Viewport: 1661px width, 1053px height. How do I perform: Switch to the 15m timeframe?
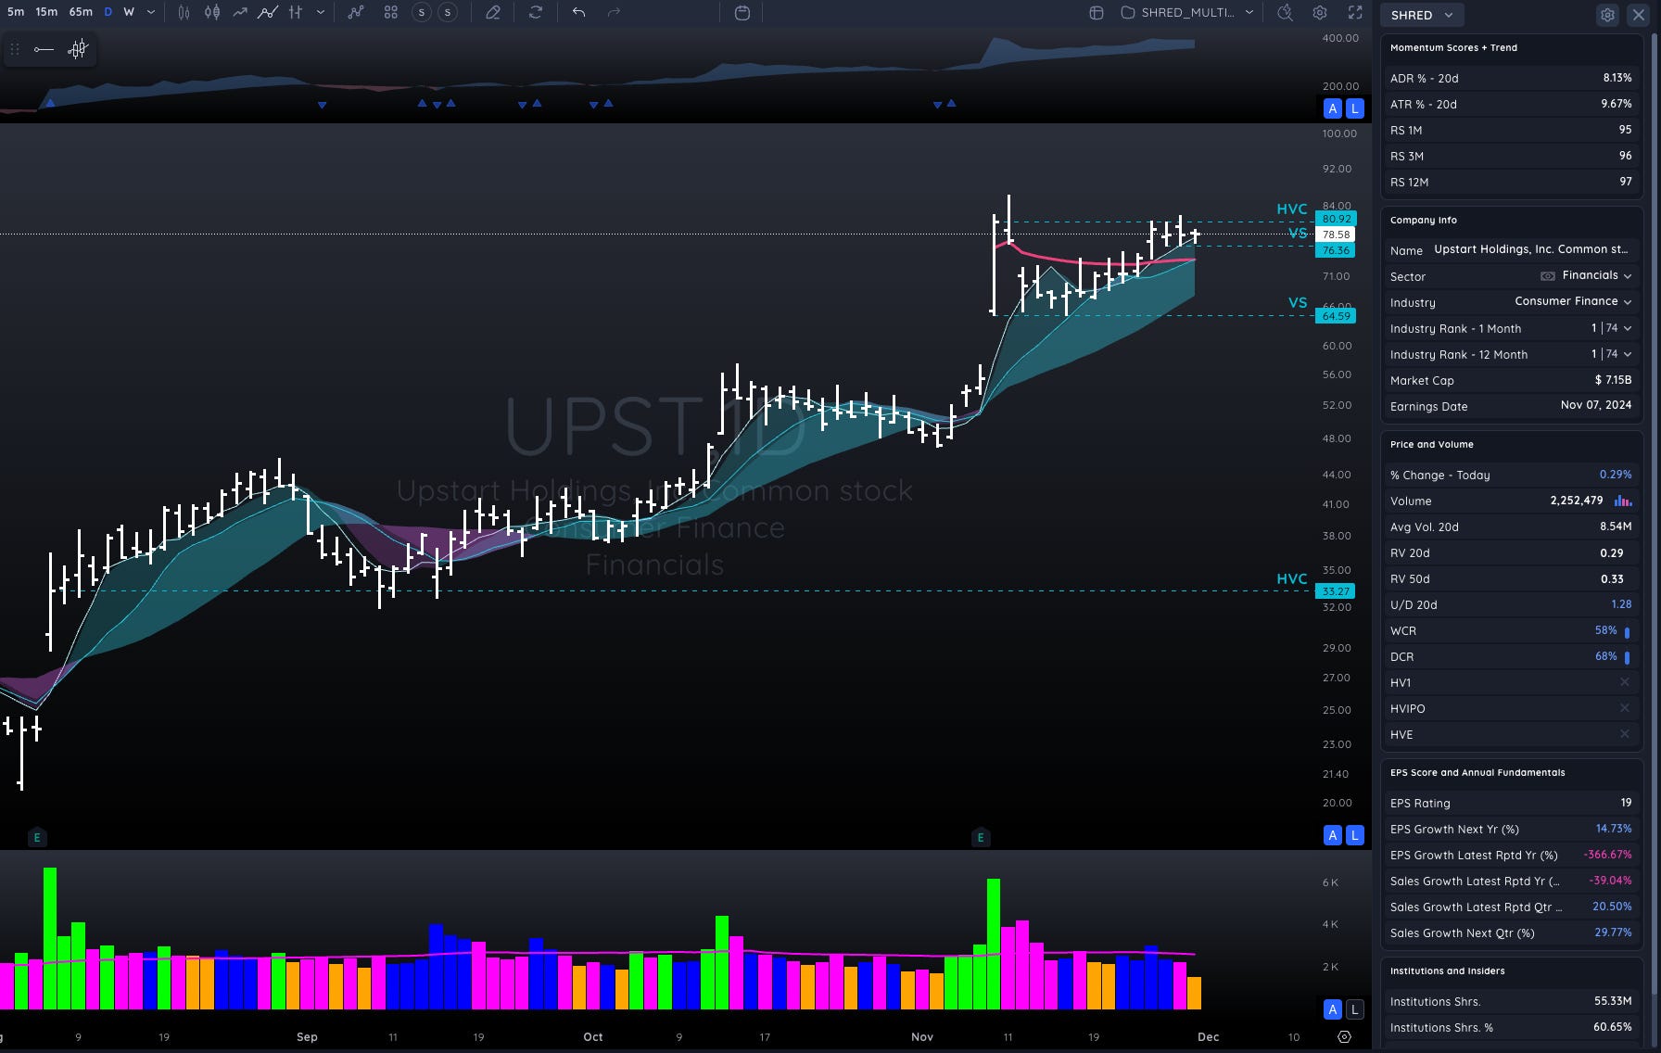click(x=46, y=12)
